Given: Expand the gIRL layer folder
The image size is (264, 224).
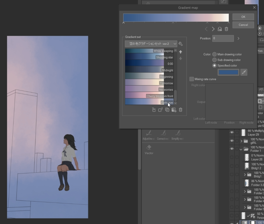Looking at the screenshot, I should pos(241,141).
